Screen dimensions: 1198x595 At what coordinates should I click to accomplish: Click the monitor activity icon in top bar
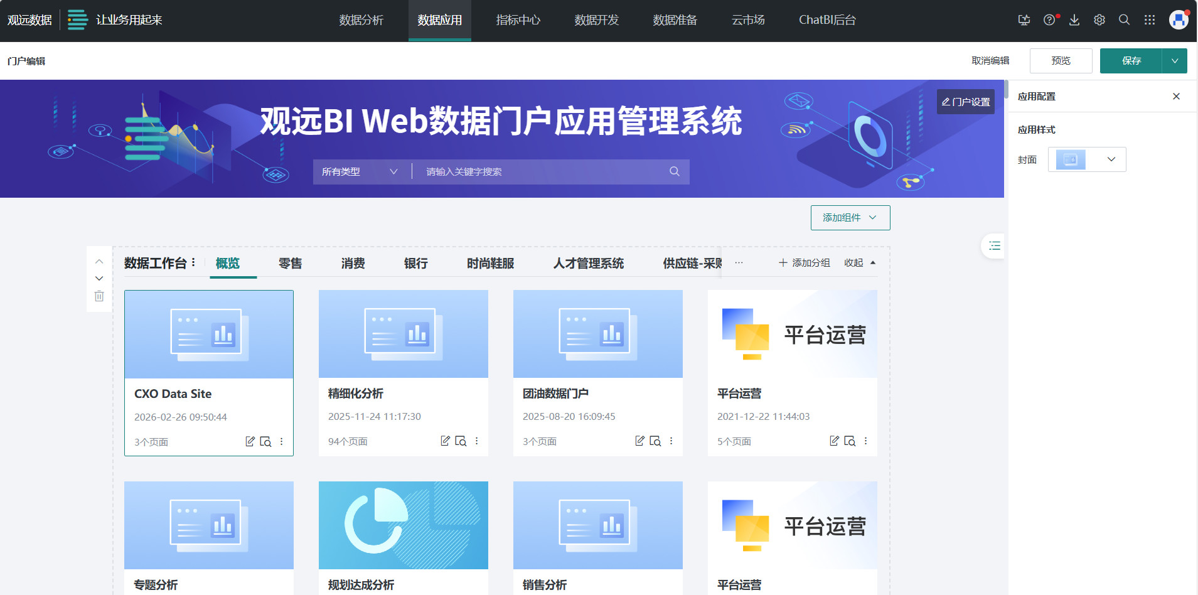1024,19
